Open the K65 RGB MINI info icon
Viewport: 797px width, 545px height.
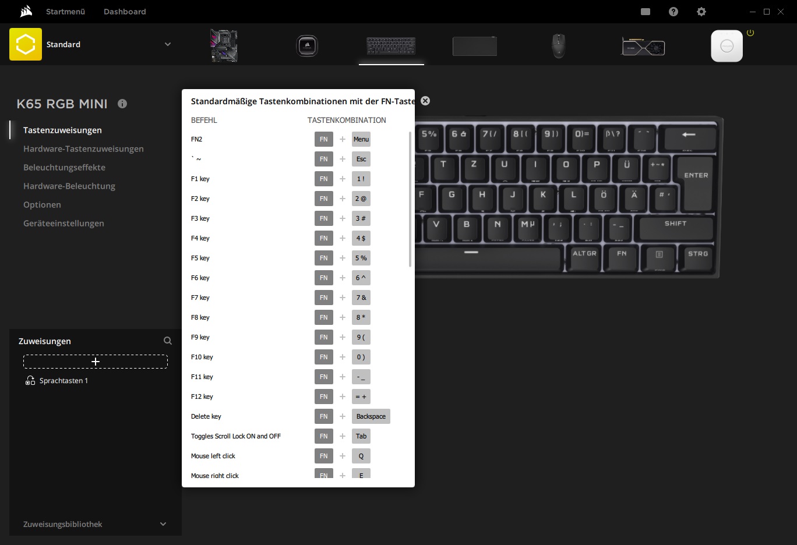tap(122, 104)
